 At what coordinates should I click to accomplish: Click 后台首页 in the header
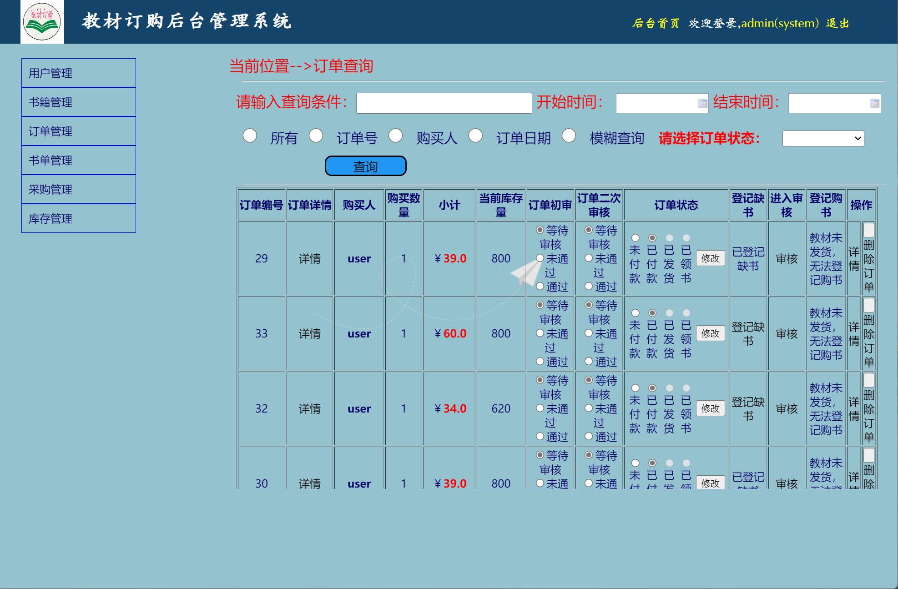tap(655, 23)
